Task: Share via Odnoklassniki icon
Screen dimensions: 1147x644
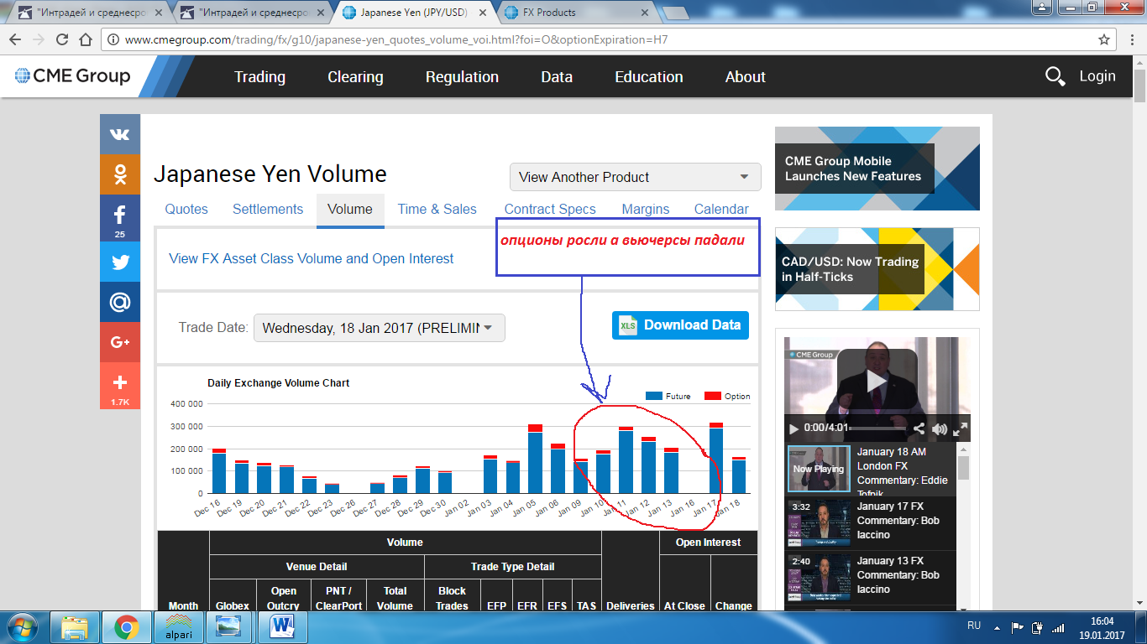Action: pyautogui.click(x=120, y=174)
